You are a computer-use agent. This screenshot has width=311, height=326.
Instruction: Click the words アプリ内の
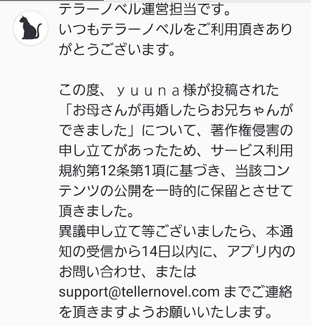(x=261, y=252)
